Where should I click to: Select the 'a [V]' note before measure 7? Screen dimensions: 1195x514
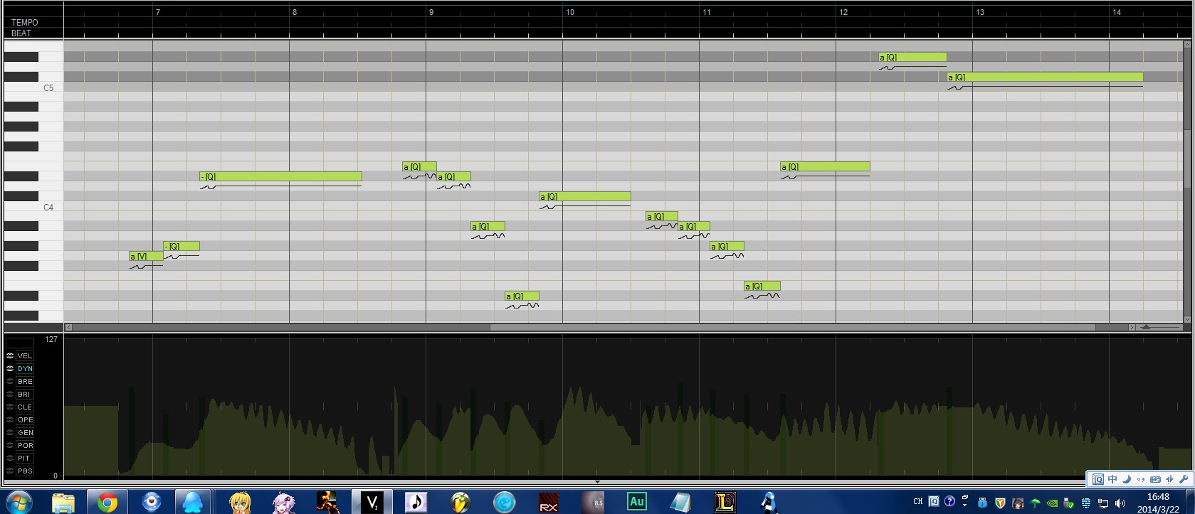[x=146, y=256]
